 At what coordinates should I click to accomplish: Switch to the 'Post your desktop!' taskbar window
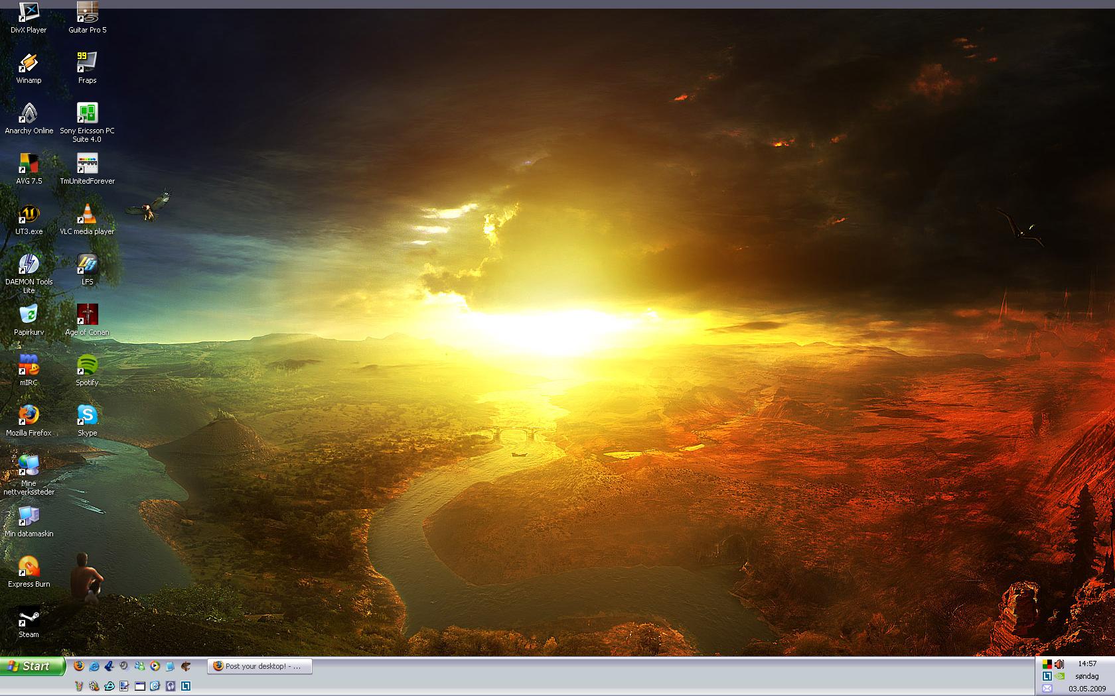(260, 666)
